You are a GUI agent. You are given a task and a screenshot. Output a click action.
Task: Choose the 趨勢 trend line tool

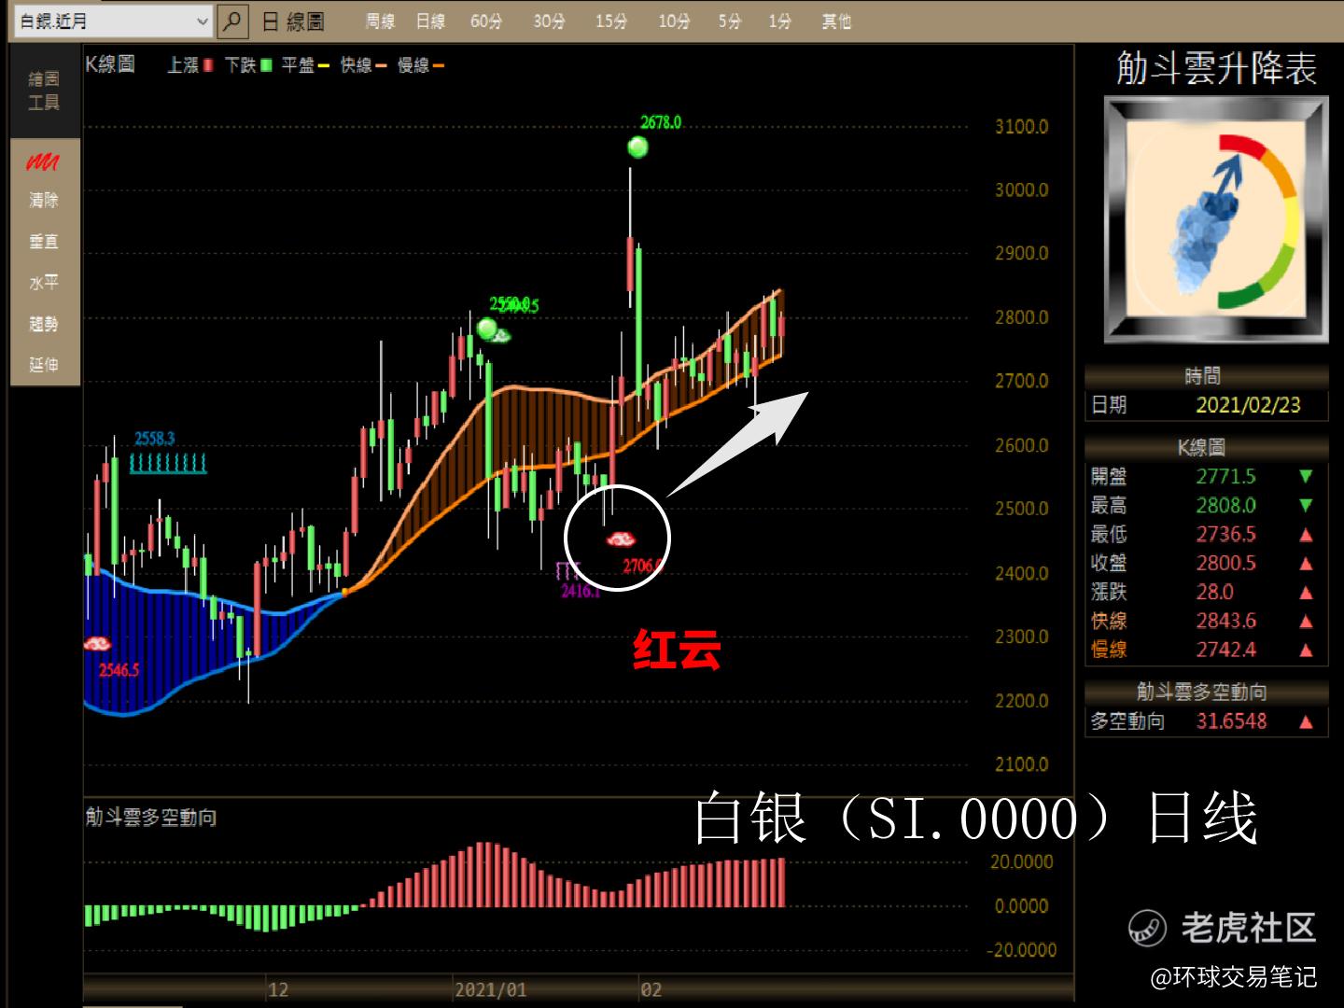(x=44, y=324)
